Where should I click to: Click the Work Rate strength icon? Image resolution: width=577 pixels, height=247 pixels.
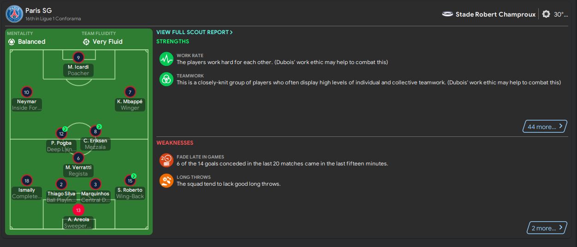pos(166,59)
